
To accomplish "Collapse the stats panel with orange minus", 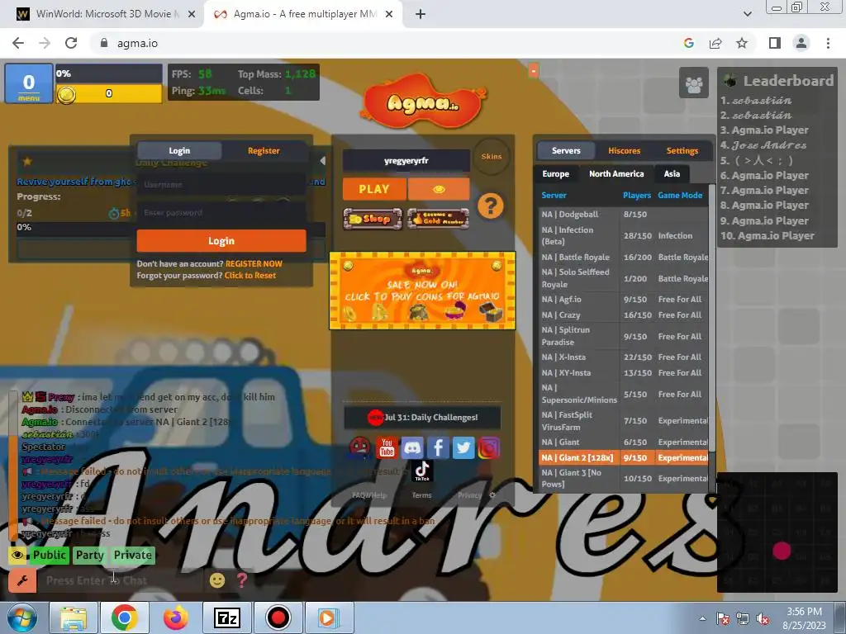I will [x=534, y=71].
